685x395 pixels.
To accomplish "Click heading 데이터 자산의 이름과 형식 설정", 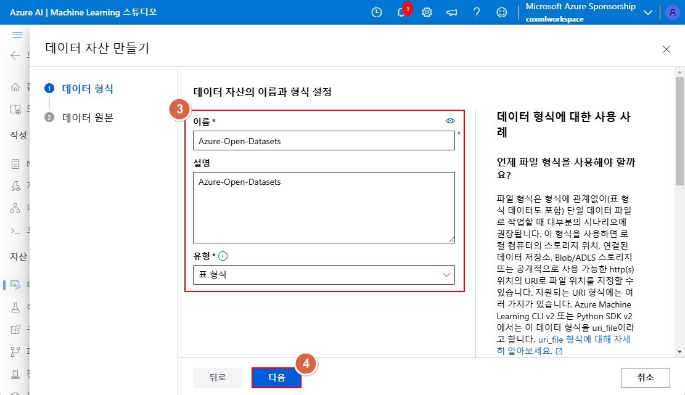I will (x=263, y=92).
